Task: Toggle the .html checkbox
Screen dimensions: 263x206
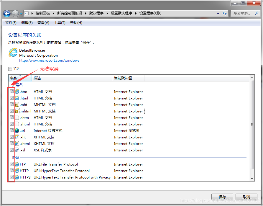Action: click(11, 98)
